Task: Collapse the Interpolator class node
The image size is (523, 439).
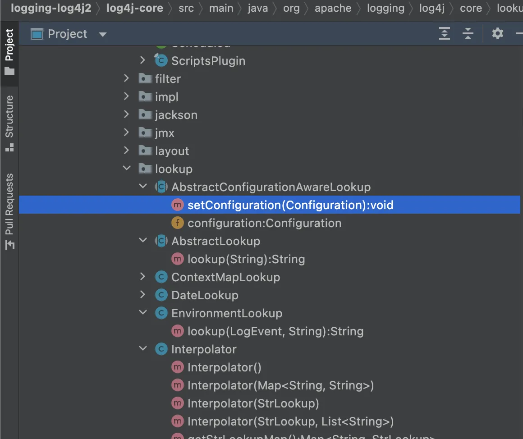Action: tap(143, 349)
